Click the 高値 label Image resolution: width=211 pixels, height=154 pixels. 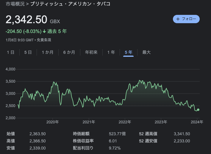[x=11, y=141]
